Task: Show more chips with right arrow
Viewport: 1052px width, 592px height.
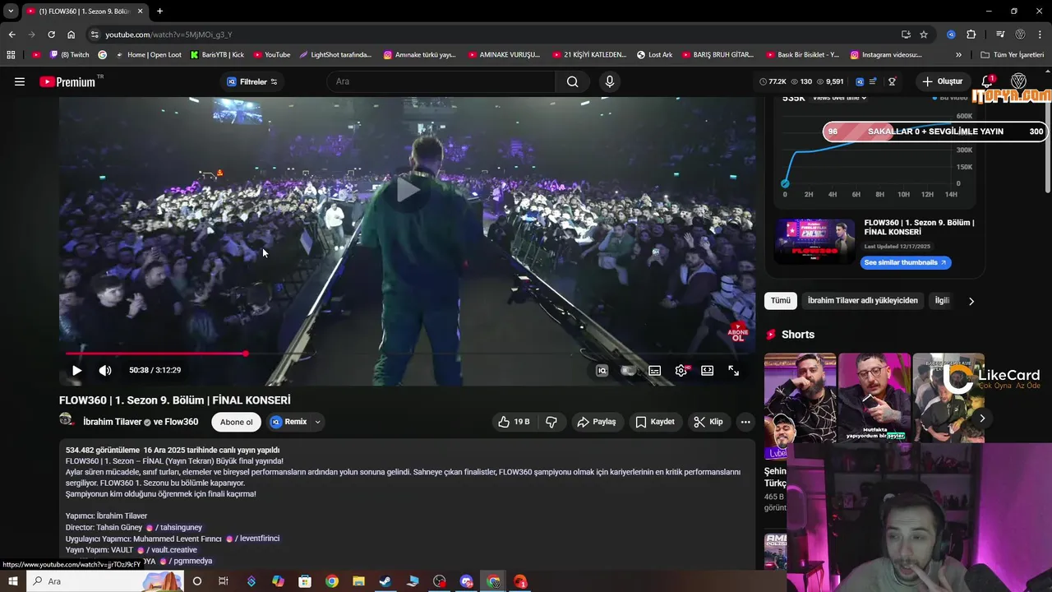Action: (971, 301)
